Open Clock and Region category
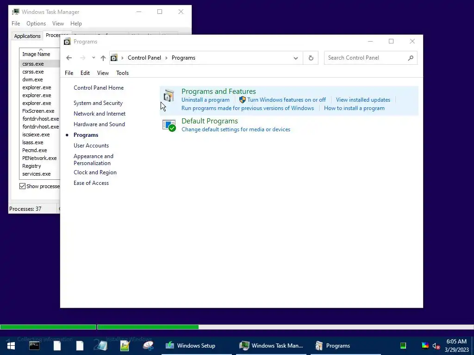Image resolution: width=474 pixels, height=355 pixels. tap(95, 172)
